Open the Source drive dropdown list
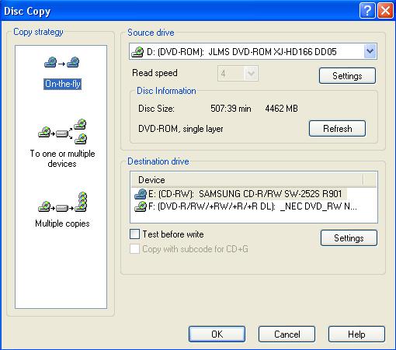This screenshot has width=396, height=350. click(370, 51)
